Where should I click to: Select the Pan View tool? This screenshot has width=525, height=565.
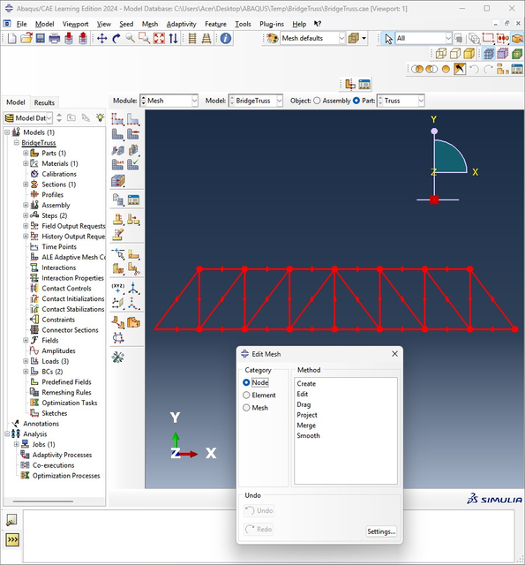pyautogui.click(x=102, y=38)
